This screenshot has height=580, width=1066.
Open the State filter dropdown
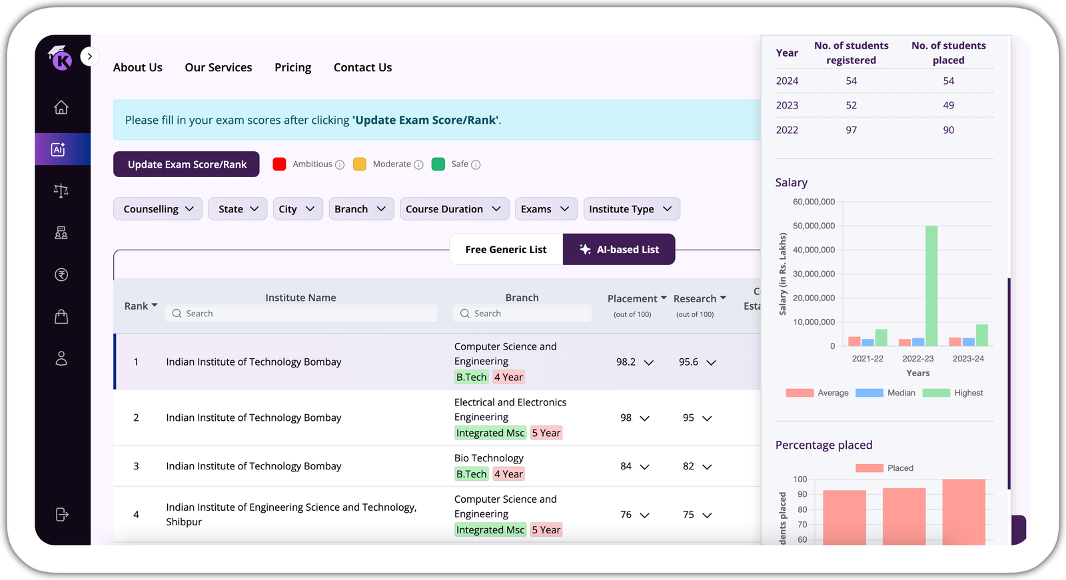click(x=238, y=209)
